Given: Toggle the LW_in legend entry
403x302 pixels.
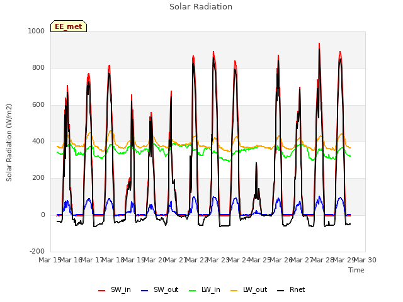Looking at the screenshot, I should point(205,289).
